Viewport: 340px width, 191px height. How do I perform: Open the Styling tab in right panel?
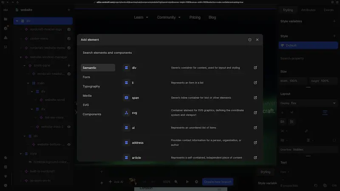click(x=288, y=10)
